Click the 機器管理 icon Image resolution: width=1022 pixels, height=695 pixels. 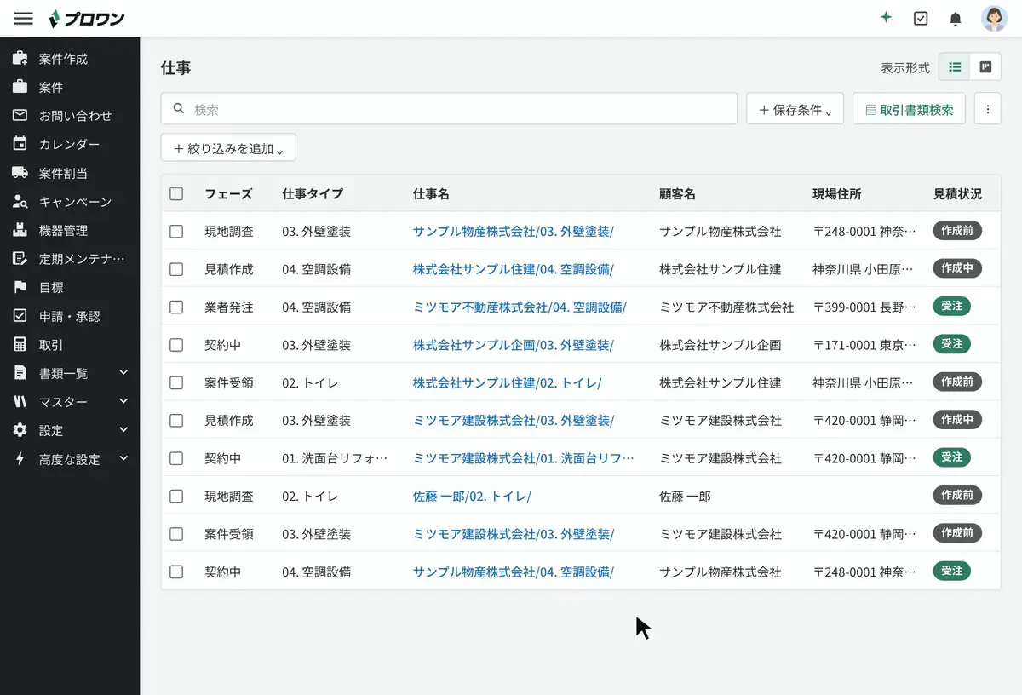(20, 230)
